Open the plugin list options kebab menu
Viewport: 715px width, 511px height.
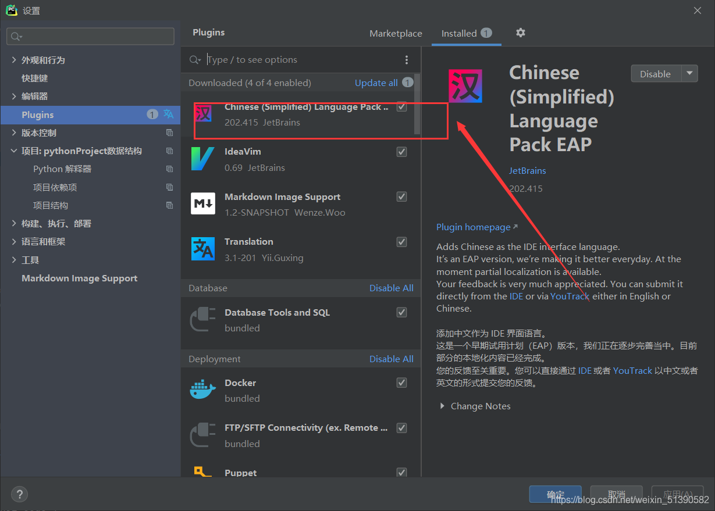click(x=407, y=60)
